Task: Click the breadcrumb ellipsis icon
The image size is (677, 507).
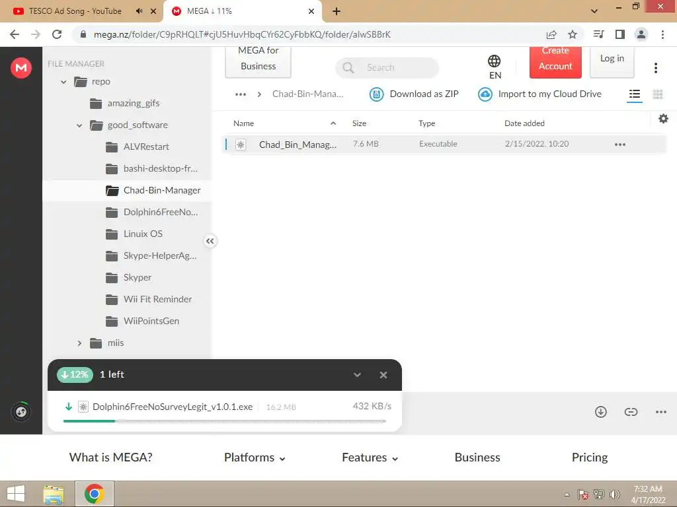Action: (241, 94)
